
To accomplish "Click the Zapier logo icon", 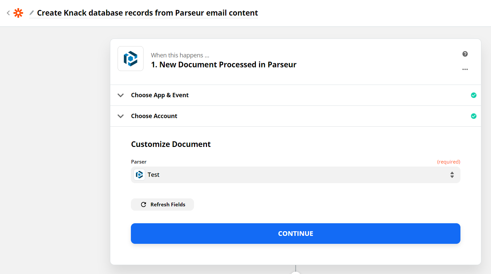I will tap(19, 13).
